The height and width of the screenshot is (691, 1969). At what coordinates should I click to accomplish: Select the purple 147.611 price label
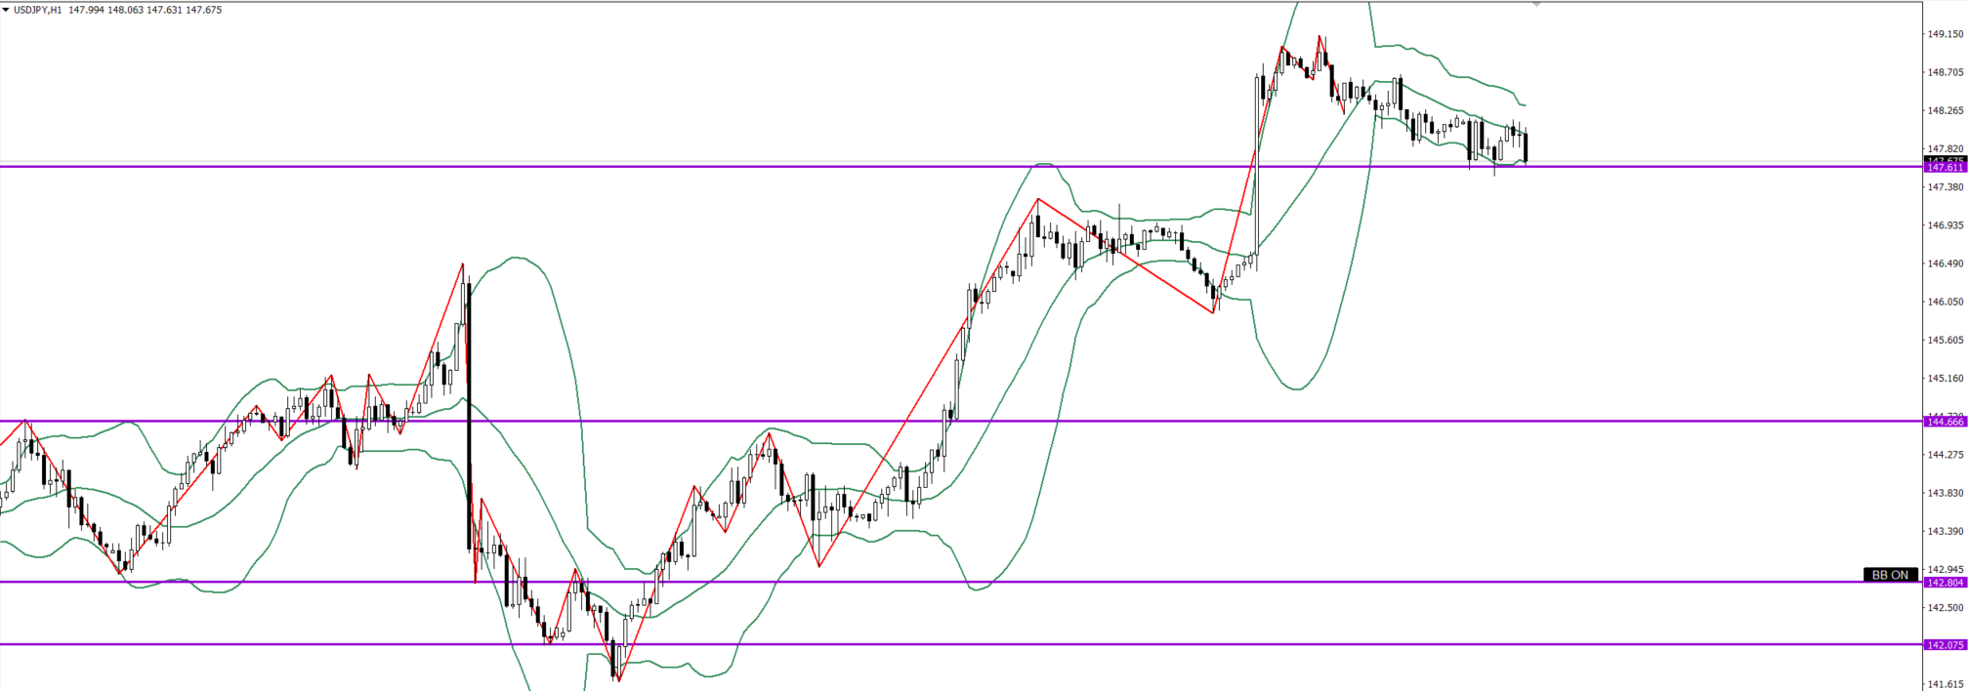point(1945,167)
